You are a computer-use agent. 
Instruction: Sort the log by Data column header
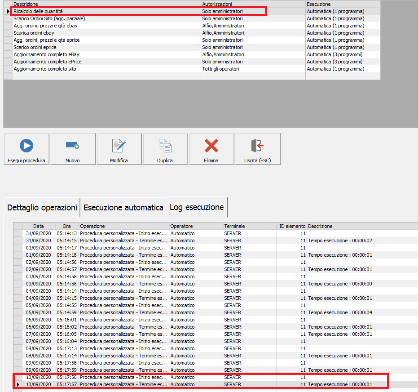[x=39, y=226]
